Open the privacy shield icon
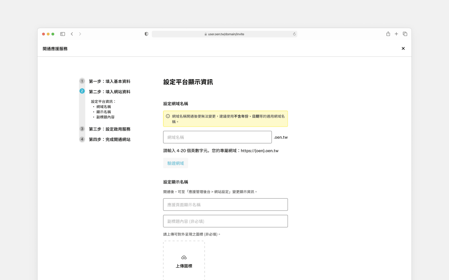449x280 pixels. tap(146, 34)
